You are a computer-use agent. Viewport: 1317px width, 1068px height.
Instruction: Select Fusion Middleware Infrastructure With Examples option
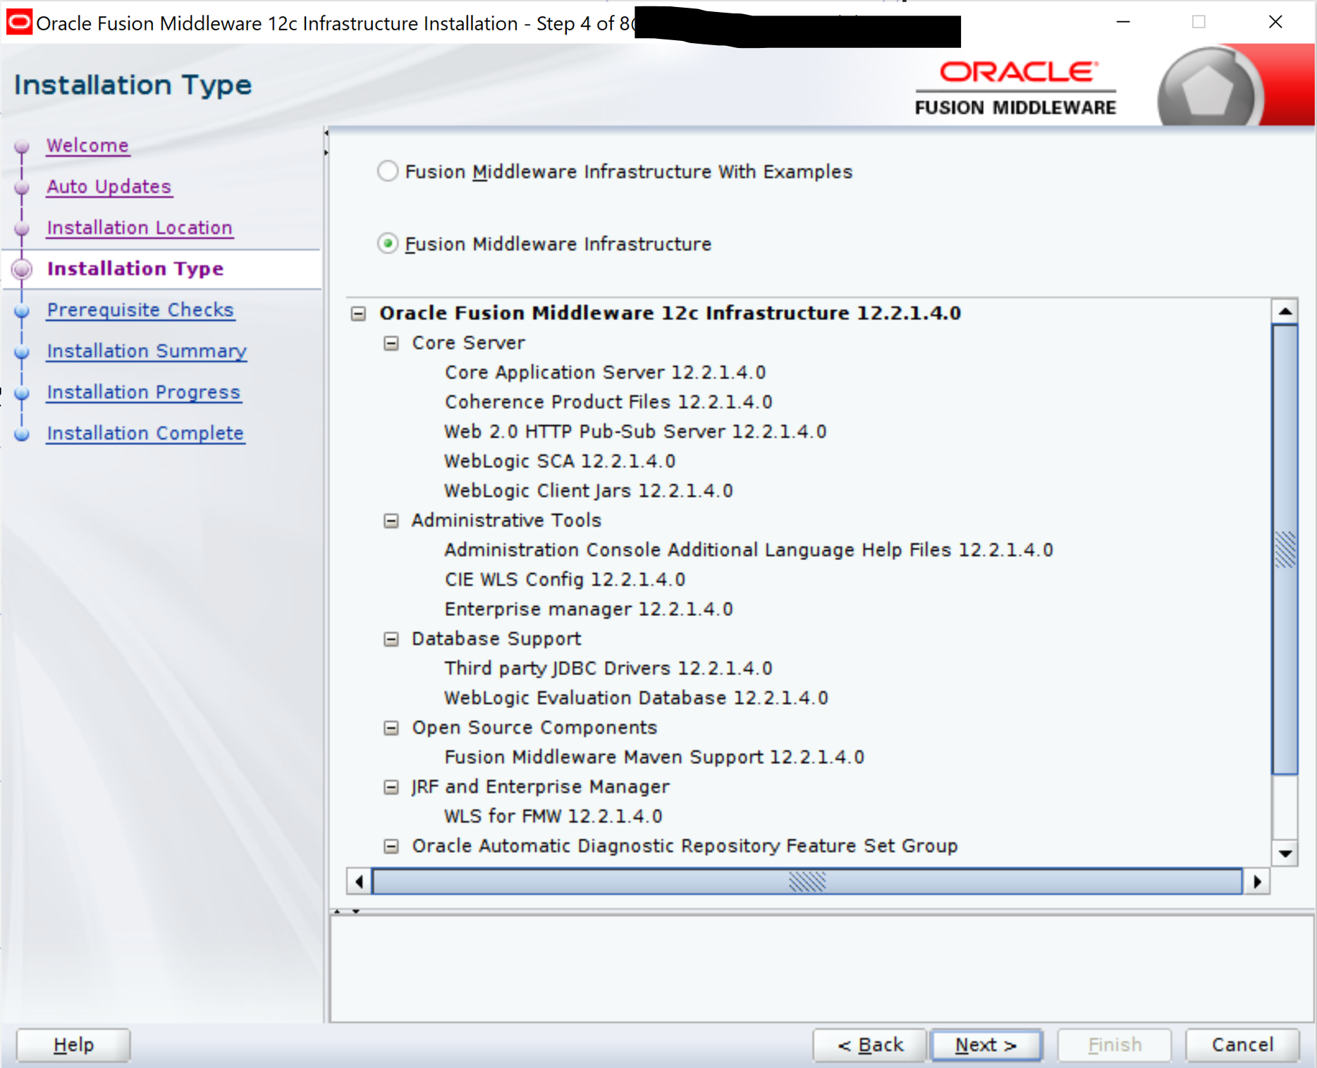coord(388,171)
